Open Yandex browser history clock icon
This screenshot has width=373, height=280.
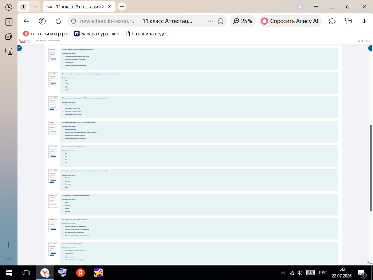9,7
